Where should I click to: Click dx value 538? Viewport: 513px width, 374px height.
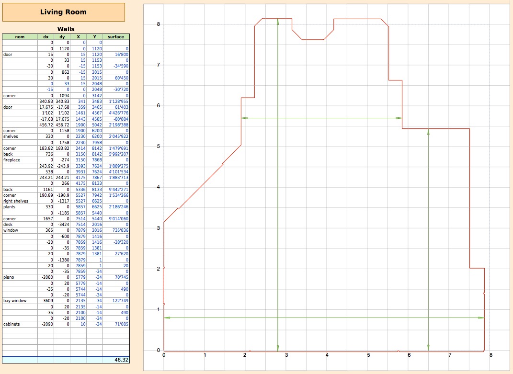(x=49, y=172)
